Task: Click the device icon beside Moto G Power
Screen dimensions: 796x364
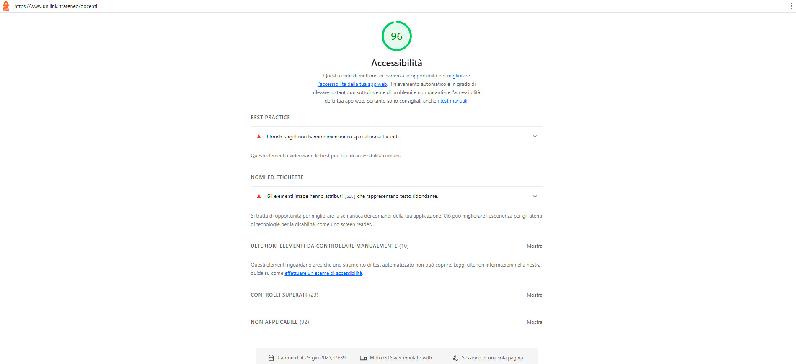Action: pyautogui.click(x=363, y=358)
